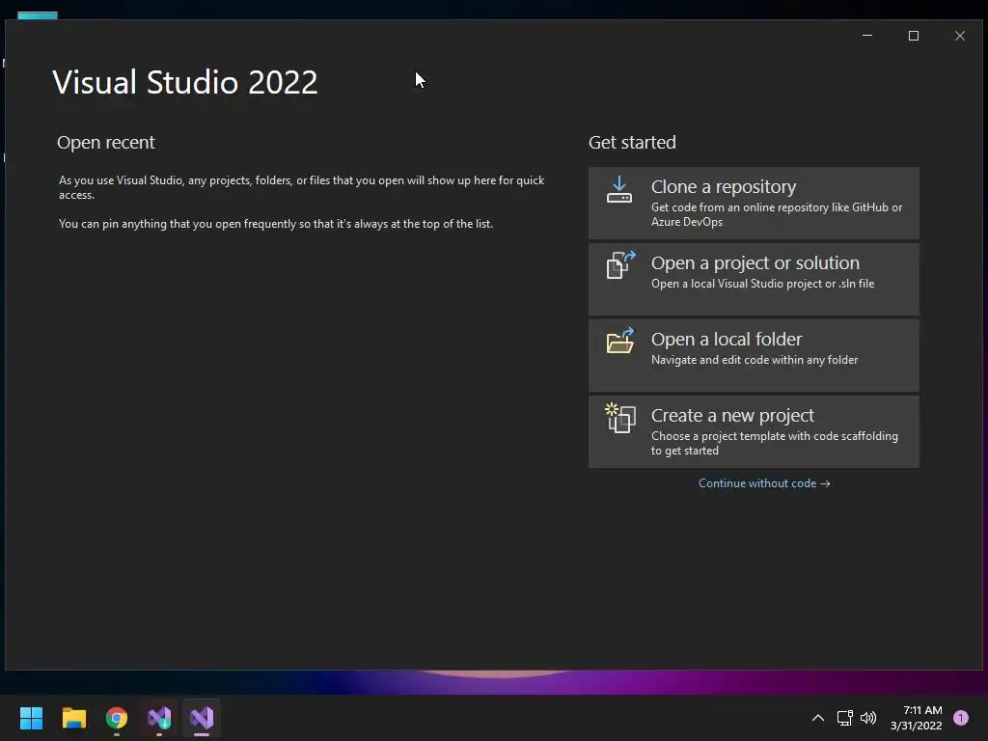
Task: Click 'Choose a project template' description
Action: pos(775,443)
